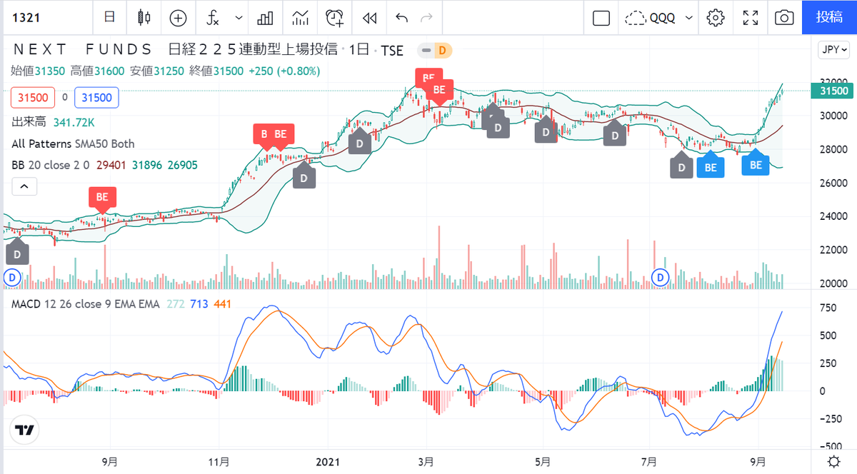This screenshot has height=474, width=857.
Task: Click the 341.72K volume value
Action: tap(74, 123)
